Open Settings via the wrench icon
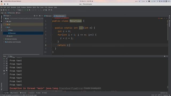The height and width of the screenshot is (96, 171). pyautogui.click(x=44, y=10)
